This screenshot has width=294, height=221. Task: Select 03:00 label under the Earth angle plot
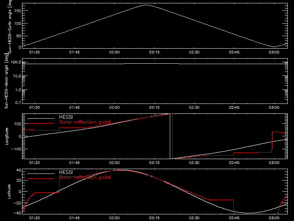pyautogui.click(x=274, y=52)
